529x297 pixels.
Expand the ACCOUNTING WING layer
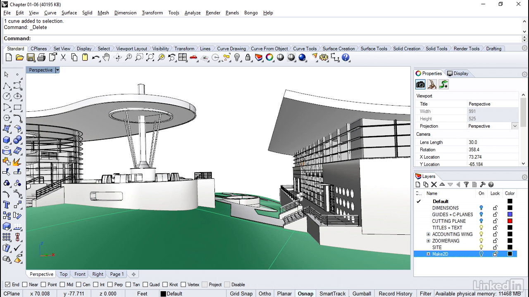428,234
